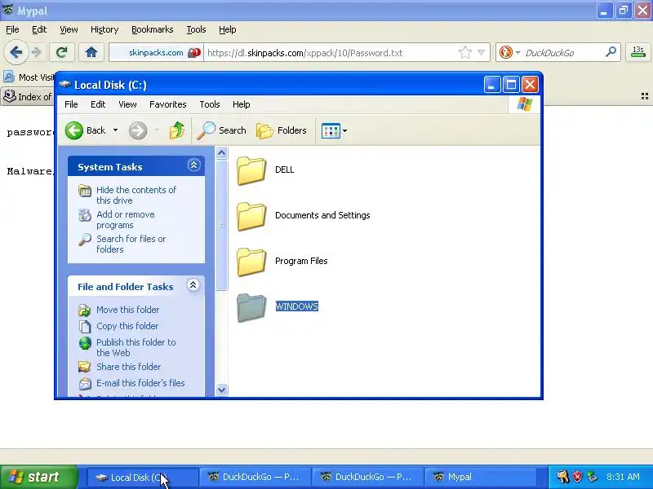Click the DuckDuckGo search field
This screenshot has width=653, height=489.
(562, 53)
